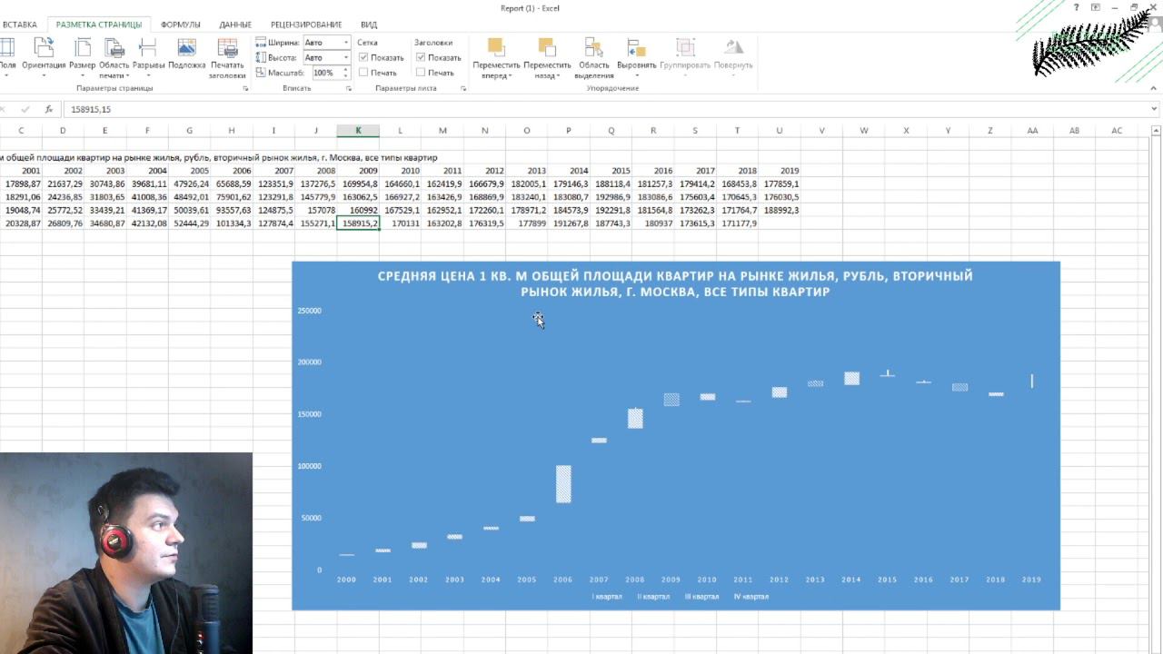The height and width of the screenshot is (654, 1163).
Task: Click the formula bar value 158915,15
Action: click(x=91, y=109)
